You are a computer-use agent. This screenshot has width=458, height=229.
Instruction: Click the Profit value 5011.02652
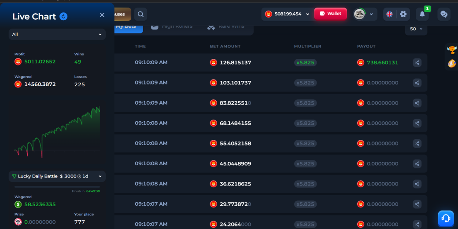coord(40,62)
